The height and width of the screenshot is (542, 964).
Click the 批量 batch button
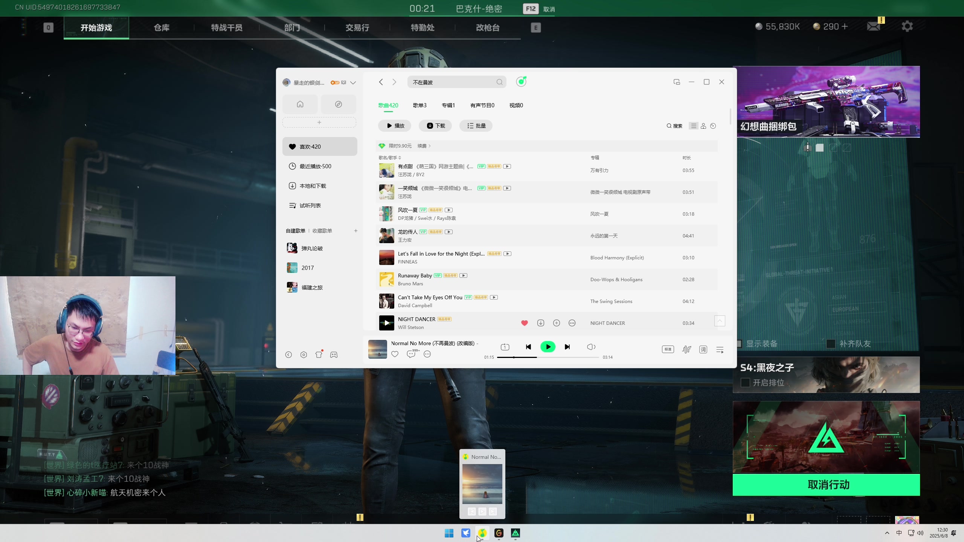click(x=476, y=126)
